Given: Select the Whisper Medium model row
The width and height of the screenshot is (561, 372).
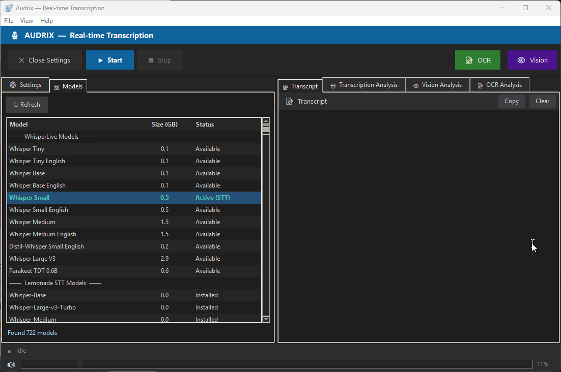Looking at the screenshot, I should 134,222.
